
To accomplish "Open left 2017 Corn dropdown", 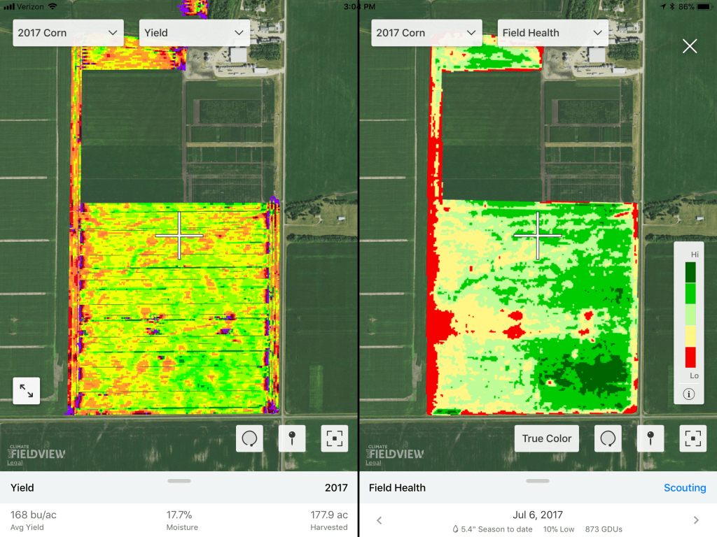I will [x=69, y=33].
